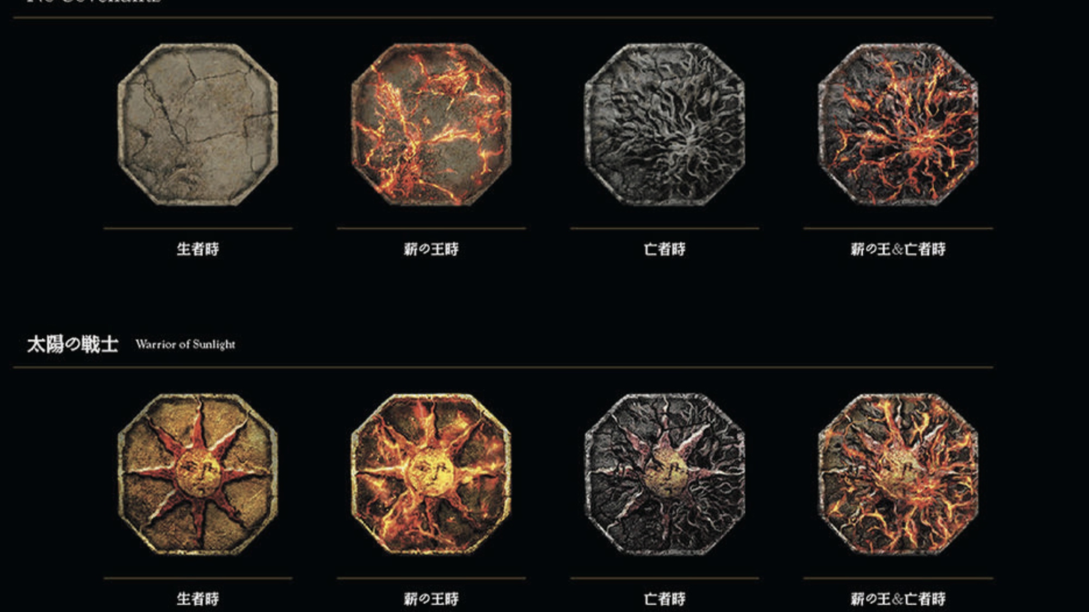Click the 薪の王&亡者時 caption in the bottom row
This screenshot has width=1089, height=612.
[x=898, y=599]
